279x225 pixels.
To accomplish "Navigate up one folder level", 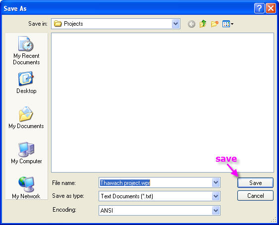I will click(203, 24).
